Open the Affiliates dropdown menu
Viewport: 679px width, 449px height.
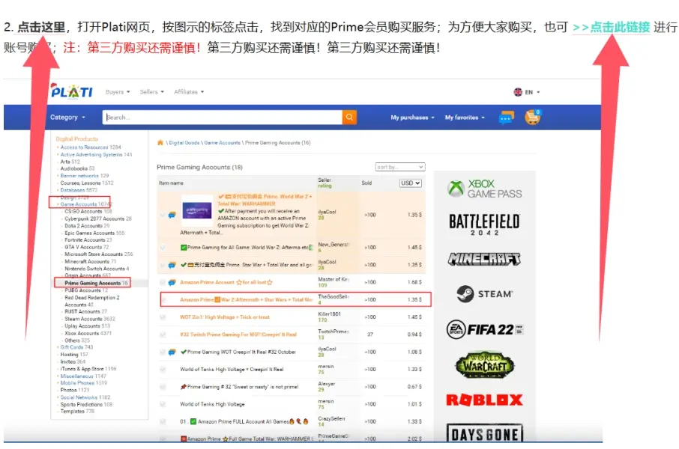click(x=189, y=92)
